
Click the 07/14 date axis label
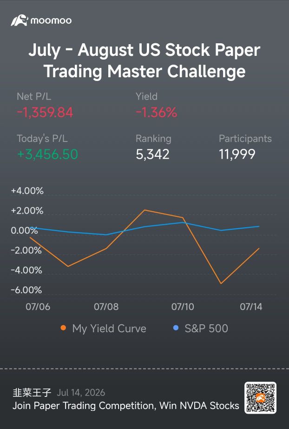click(x=251, y=307)
